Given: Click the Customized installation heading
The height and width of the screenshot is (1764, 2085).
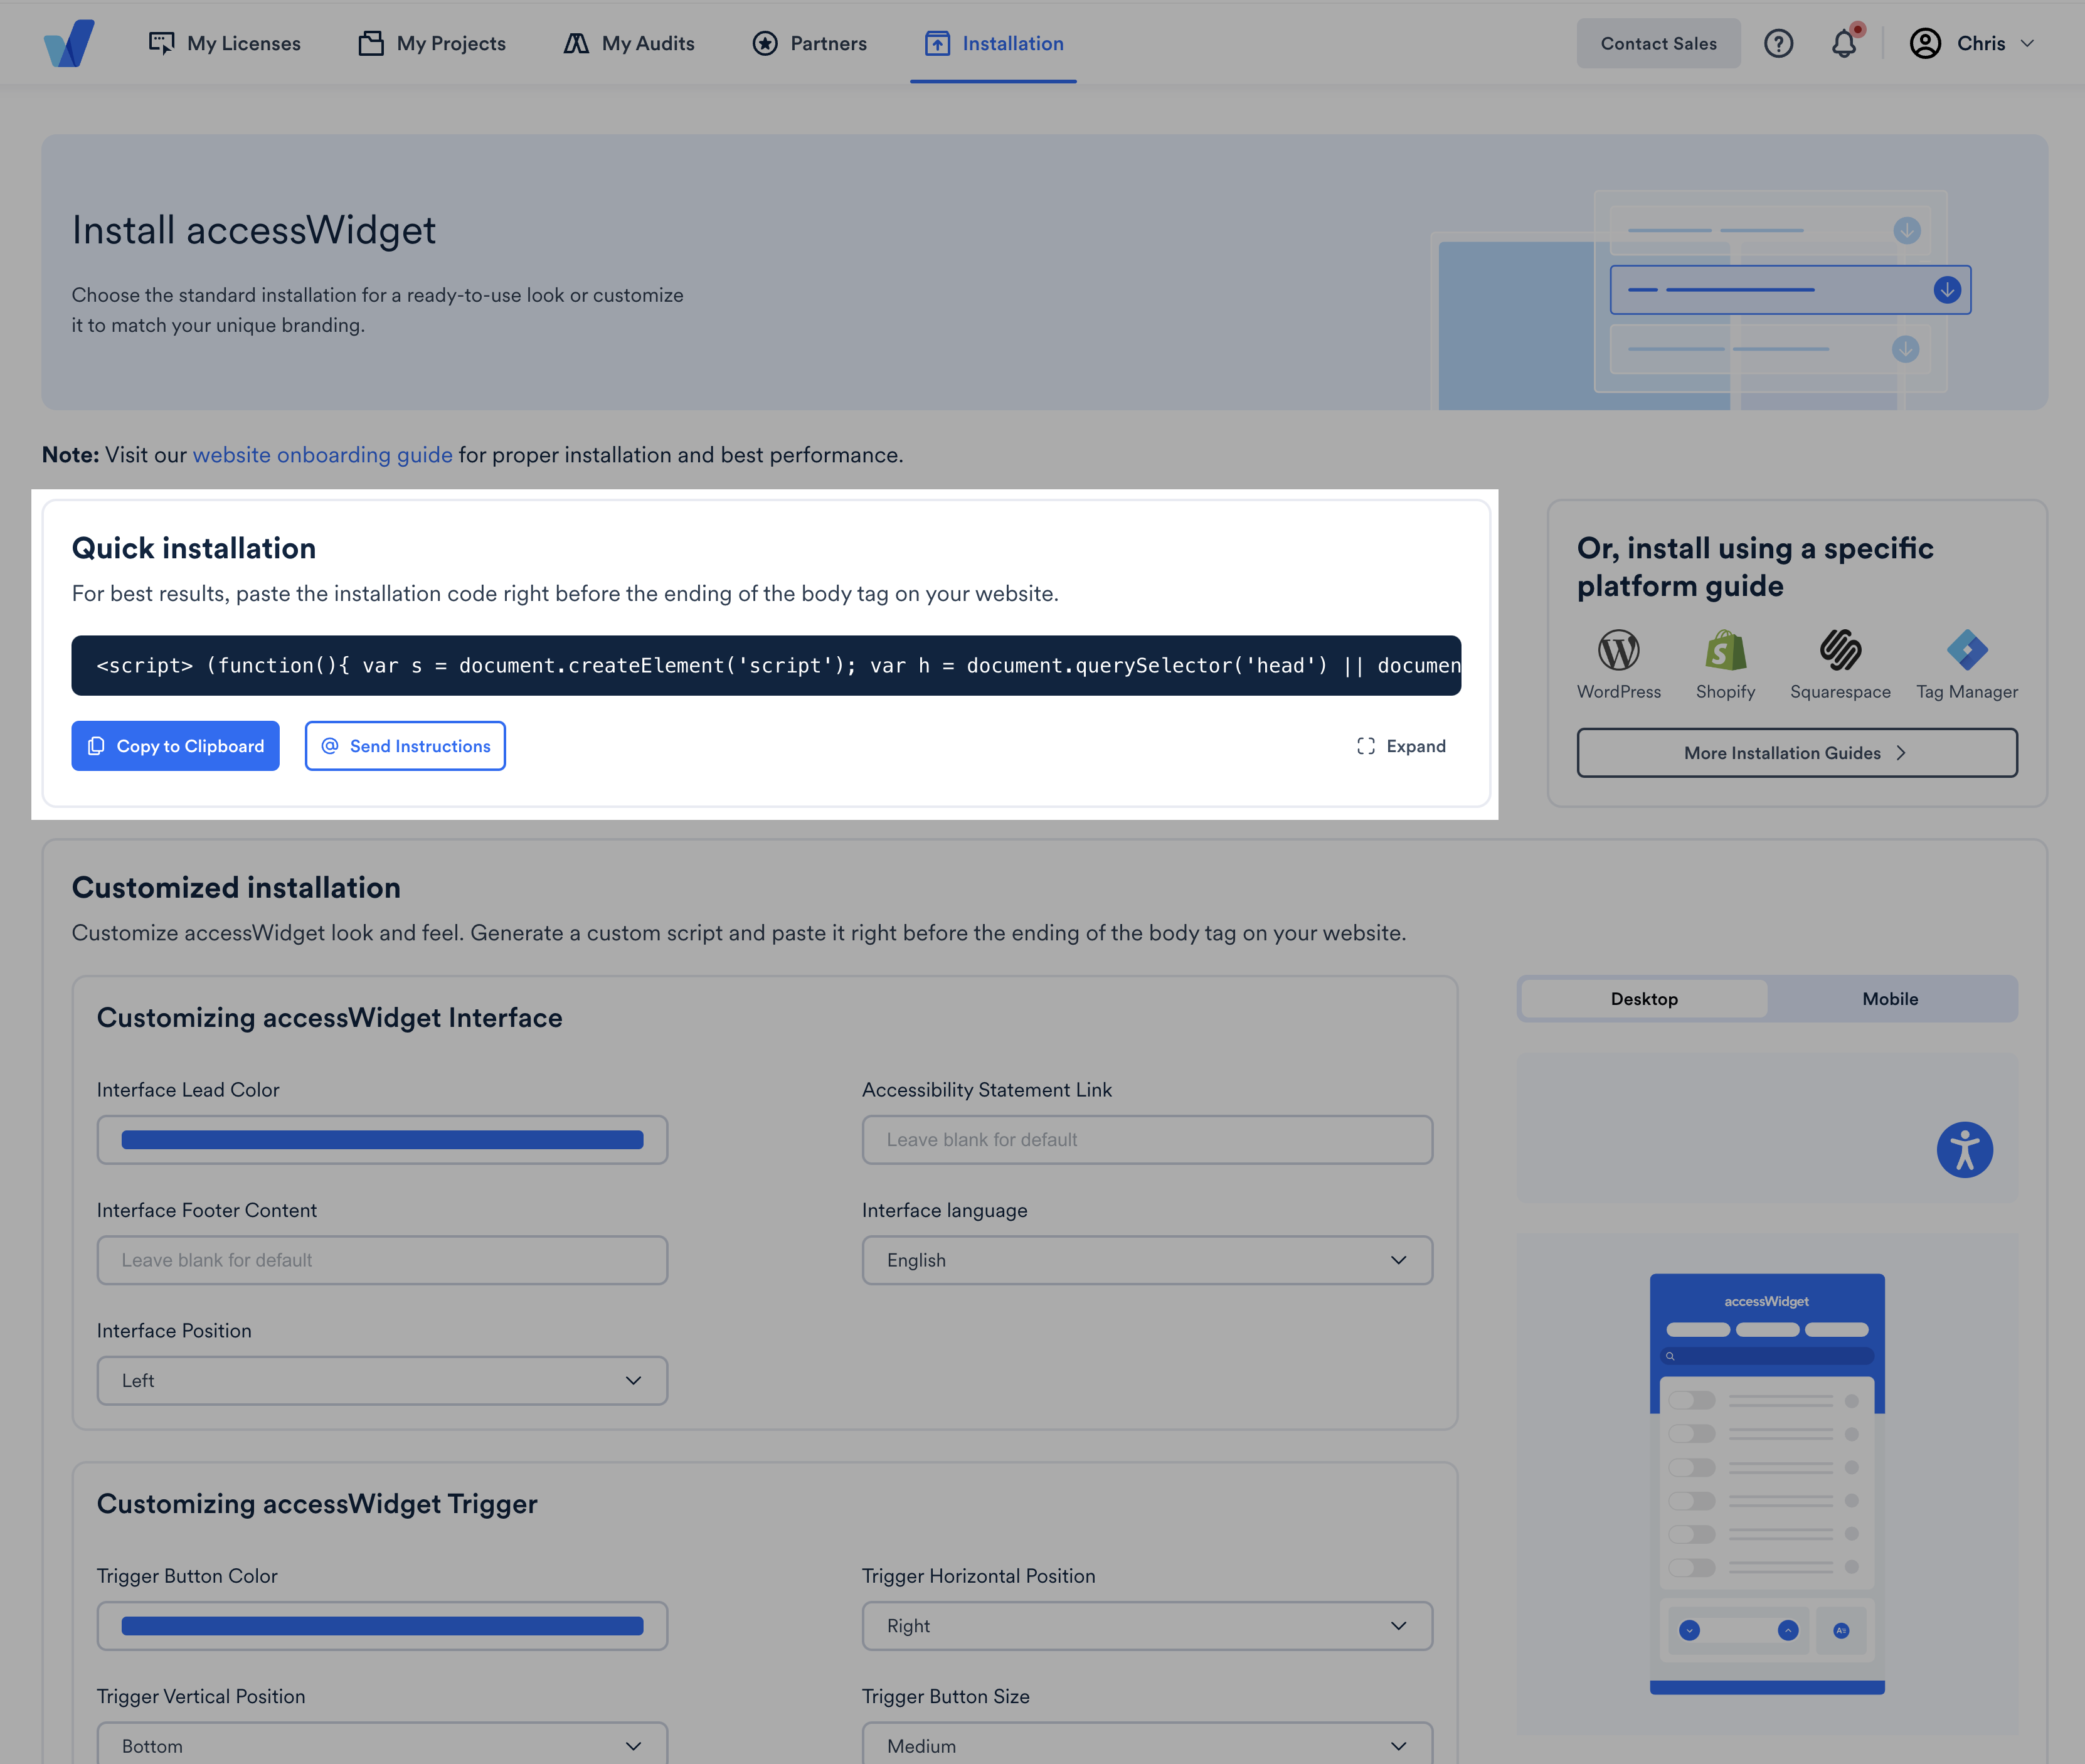Looking at the screenshot, I should pos(236,888).
